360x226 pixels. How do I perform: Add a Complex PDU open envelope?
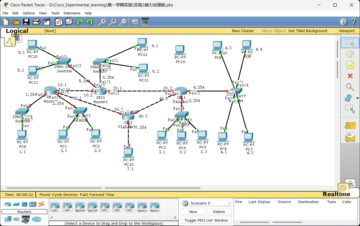tap(350, 137)
